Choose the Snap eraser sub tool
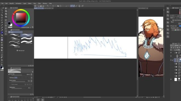 [14, 46]
